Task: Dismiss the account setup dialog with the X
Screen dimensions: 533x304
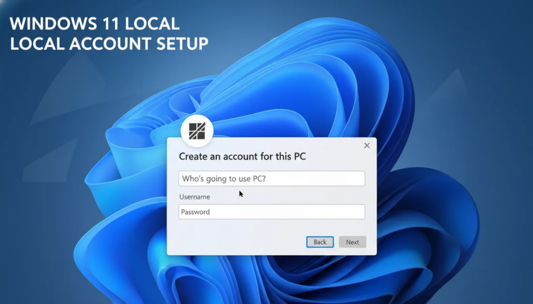Action: pos(366,146)
